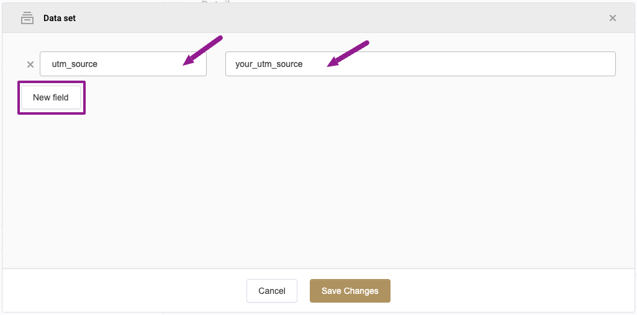Click the empty dialog body below New field

tap(319, 191)
